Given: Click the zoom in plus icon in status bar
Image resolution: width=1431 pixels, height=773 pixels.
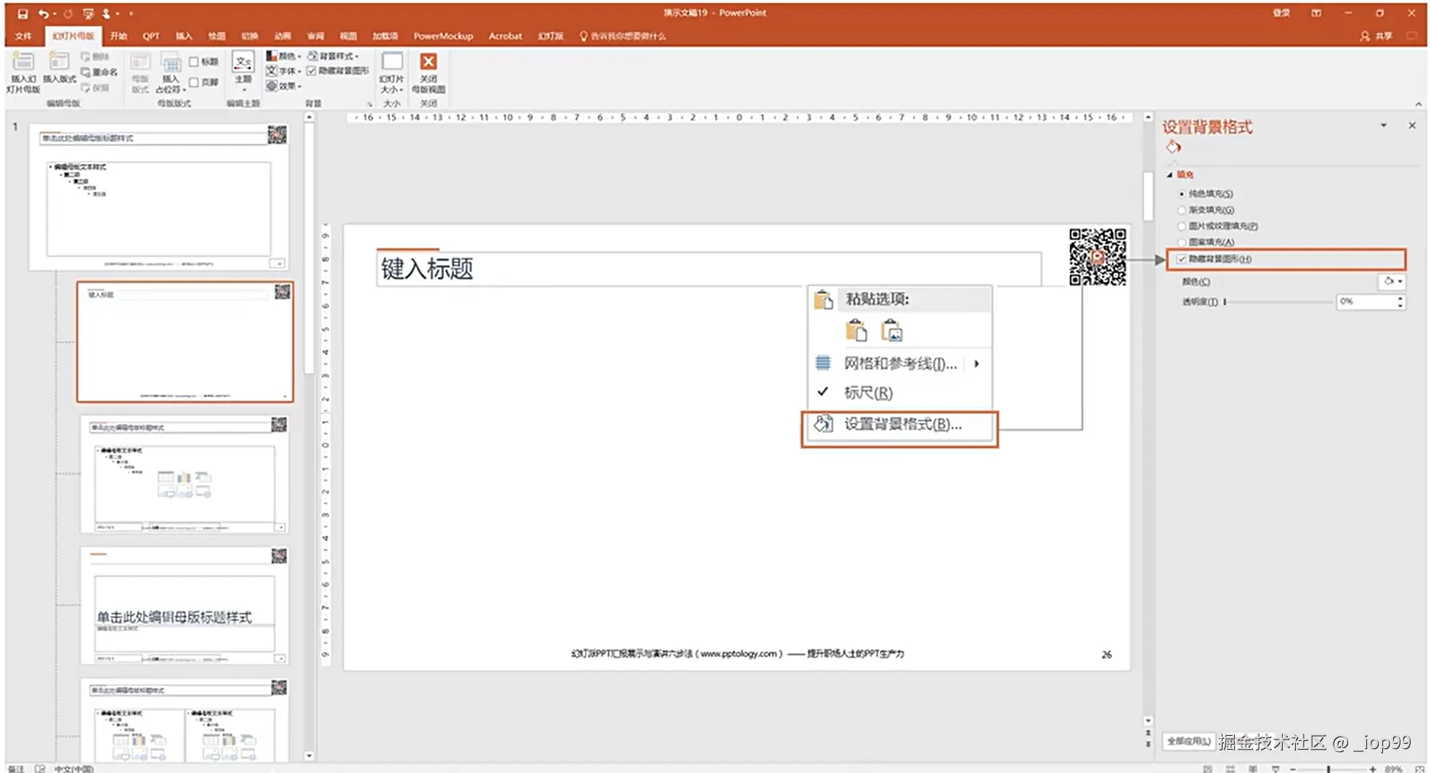Looking at the screenshot, I should click(x=1372, y=769).
